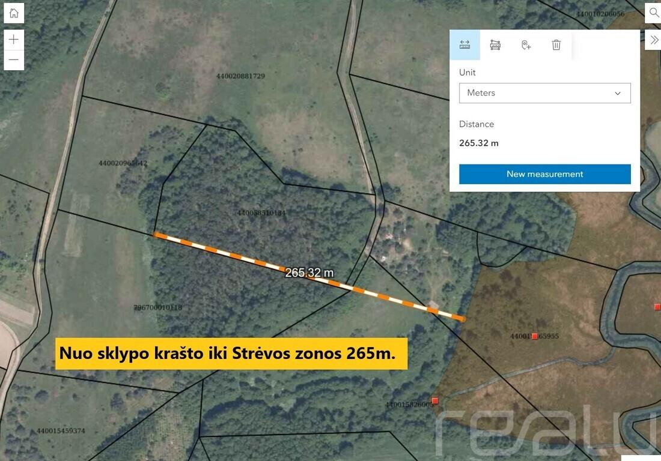
Task: Select the location coordinate tool
Action: point(526,44)
